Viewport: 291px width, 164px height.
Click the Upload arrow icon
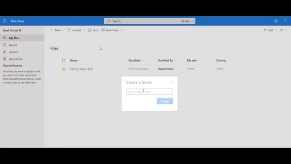pos(69,30)
